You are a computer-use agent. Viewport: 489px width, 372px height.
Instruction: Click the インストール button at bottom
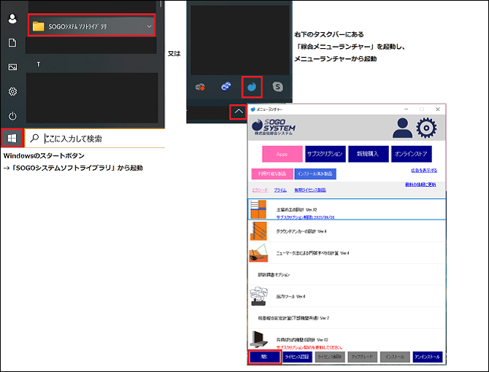(x=395, y=357)
